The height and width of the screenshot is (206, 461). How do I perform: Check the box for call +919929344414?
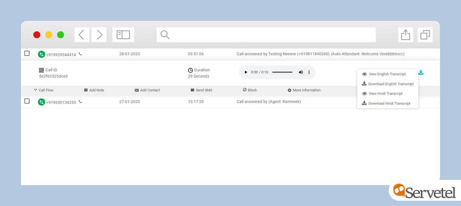(27, 53)
